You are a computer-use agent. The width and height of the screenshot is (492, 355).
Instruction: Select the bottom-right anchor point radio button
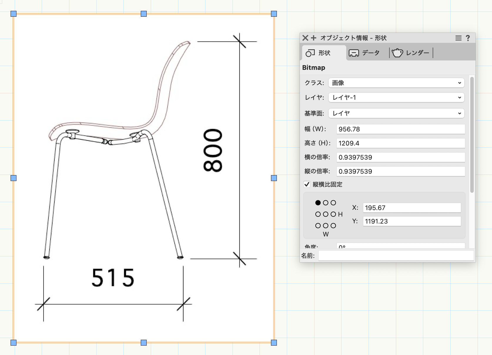coord(333,226)
